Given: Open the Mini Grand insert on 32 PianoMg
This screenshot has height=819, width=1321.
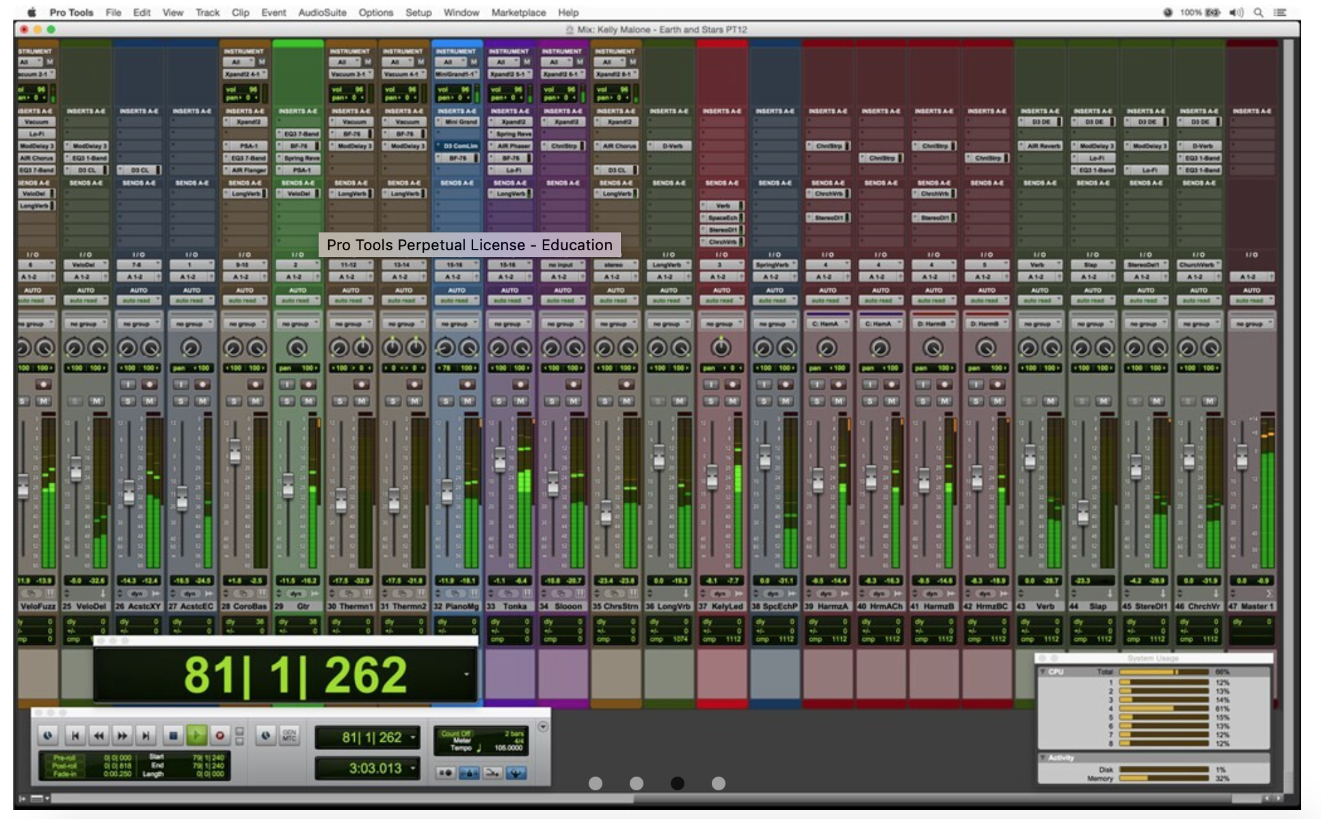Looking at the screenshot, I should pyautogui.click(x=457, y=122).
